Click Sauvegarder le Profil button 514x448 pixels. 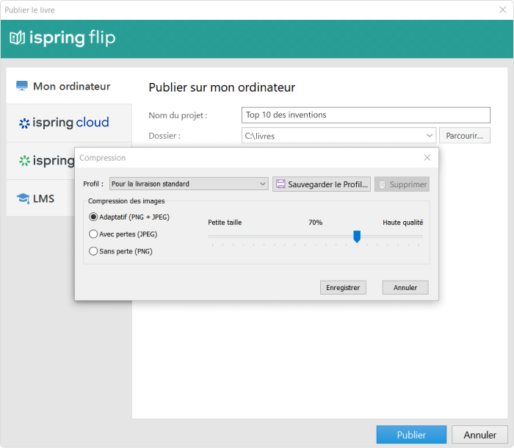click(322, 184)
